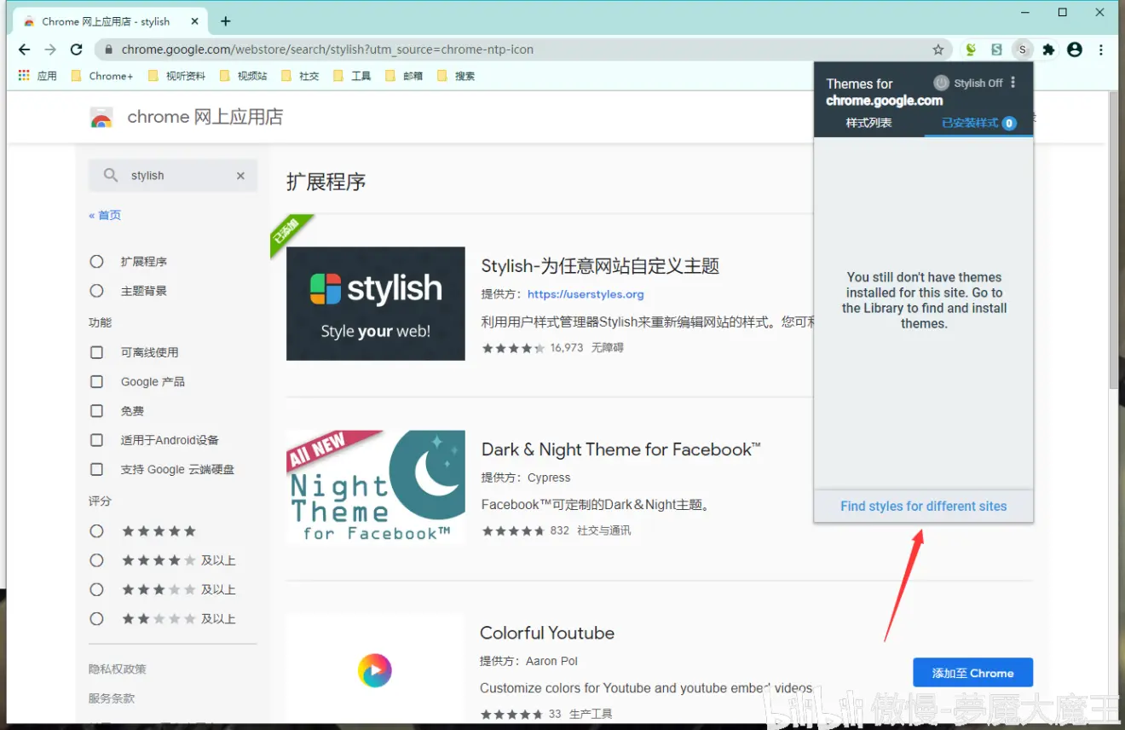The image size is (1125, 730).
Task: Check the 免费 checkbox
Action: tap(97, 411)
